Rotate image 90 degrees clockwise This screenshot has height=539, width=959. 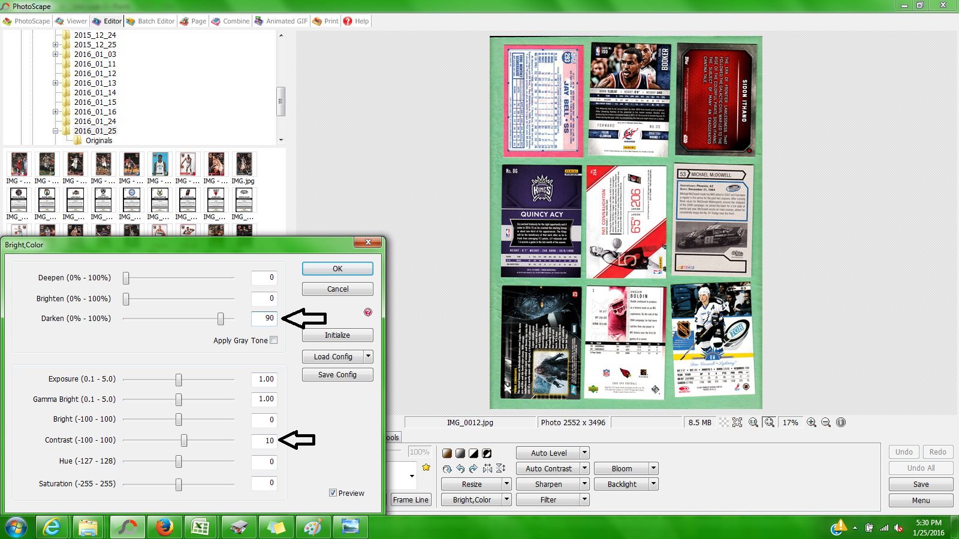474,468
